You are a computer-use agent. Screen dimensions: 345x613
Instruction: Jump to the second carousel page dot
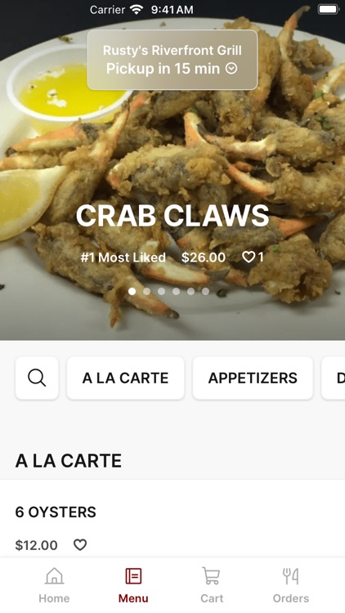146,291
